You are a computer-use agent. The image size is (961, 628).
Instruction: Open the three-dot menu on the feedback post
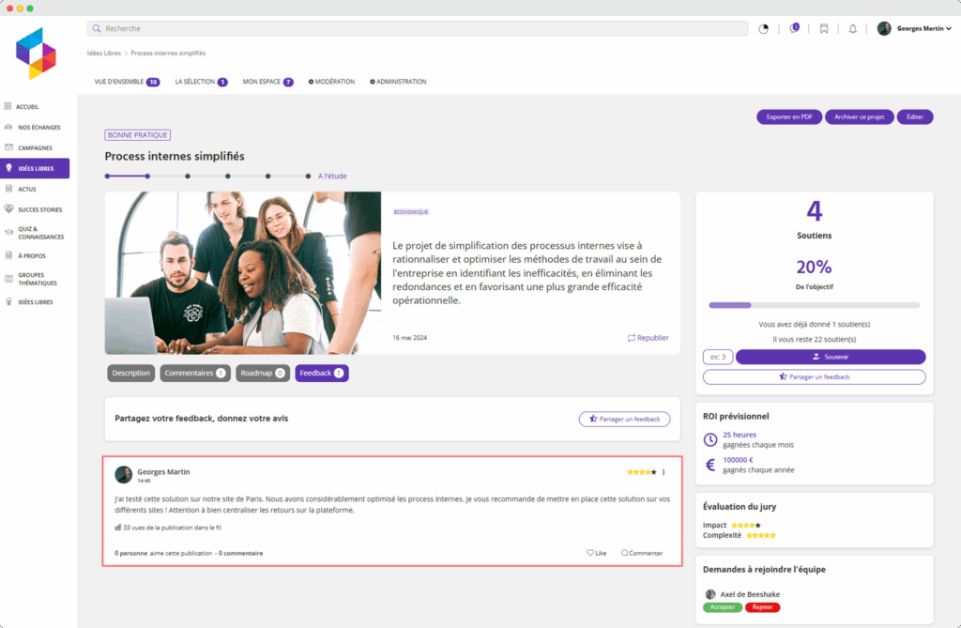click(664, 472)
